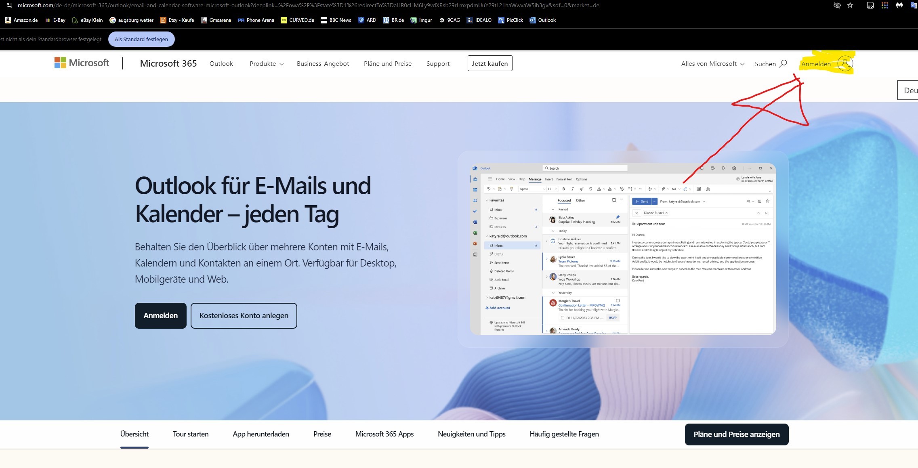The width and height of the screenshot is (918, 468).
Task: Click the Italic formatting icon
Action: pyautogui.click(x=573, y=189)
